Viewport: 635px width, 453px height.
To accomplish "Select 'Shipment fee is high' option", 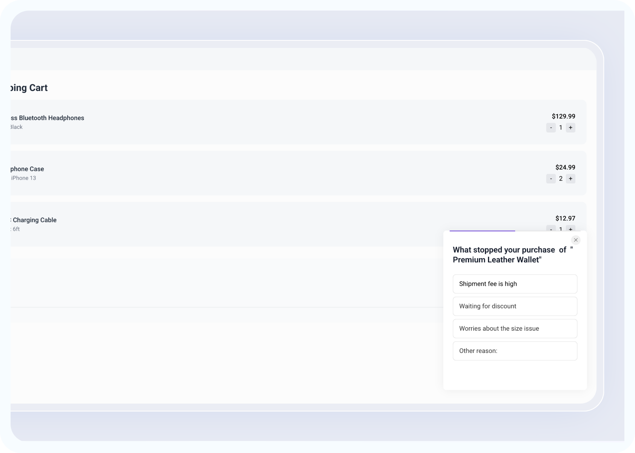I will (515, 284).
